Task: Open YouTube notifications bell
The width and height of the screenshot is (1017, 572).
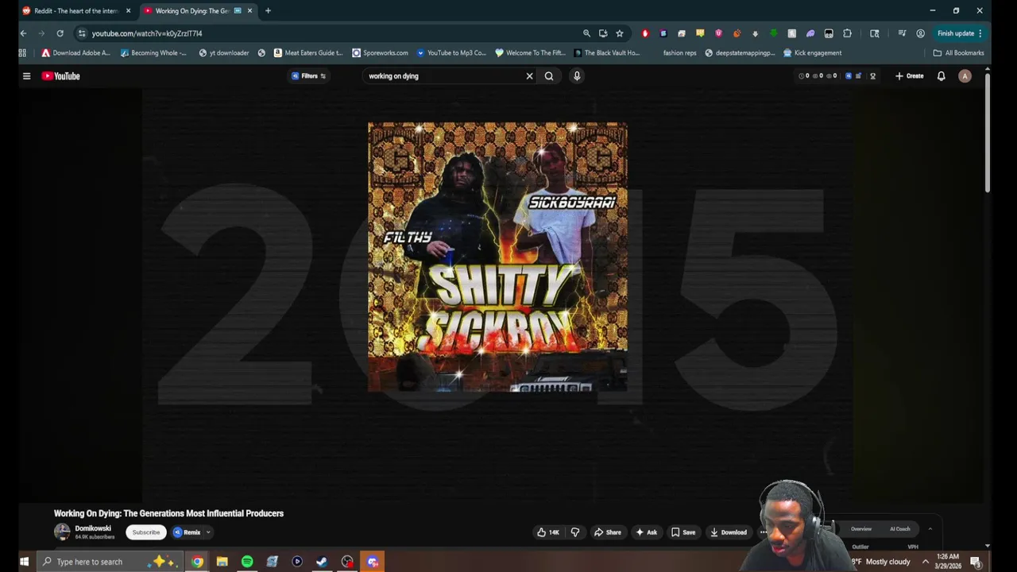Action: pyautogui.click(x=941, y=76)
